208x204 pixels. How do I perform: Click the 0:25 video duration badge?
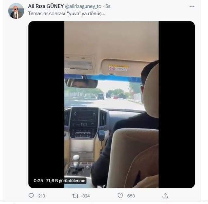[38, 181]
